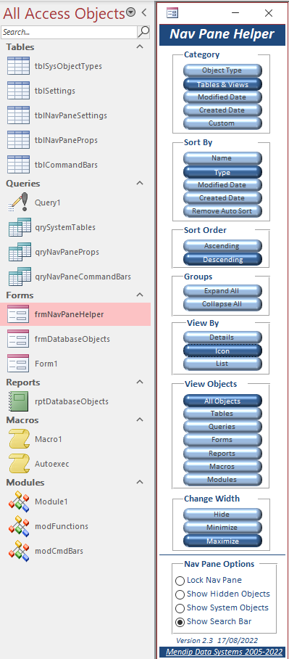This screenshot has width=289, height=659.
Task: Open Mendip Data Systems 2005-2022 link
Action: (x=224, y=652)
